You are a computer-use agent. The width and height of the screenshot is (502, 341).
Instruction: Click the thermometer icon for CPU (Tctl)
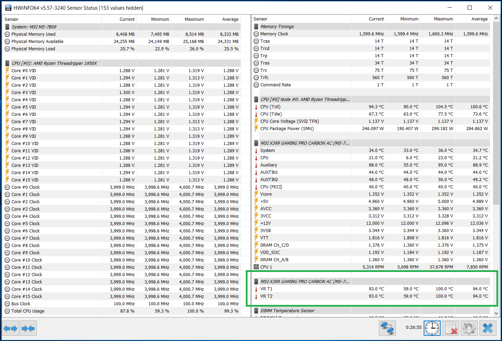(x=256, y=107)
